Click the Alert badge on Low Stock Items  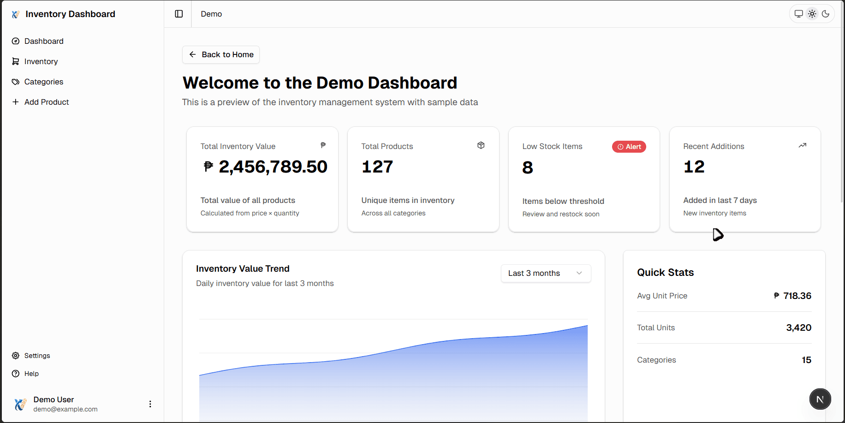[629, 146]
